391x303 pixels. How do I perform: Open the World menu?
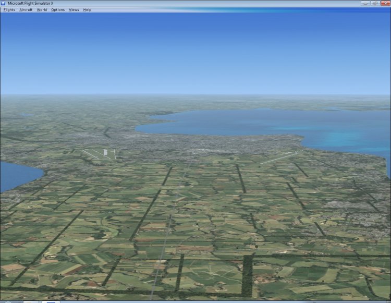click(x=42, y=10)
